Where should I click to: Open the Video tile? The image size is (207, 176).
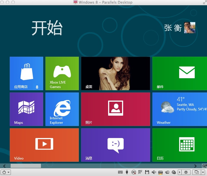[44, 145]
